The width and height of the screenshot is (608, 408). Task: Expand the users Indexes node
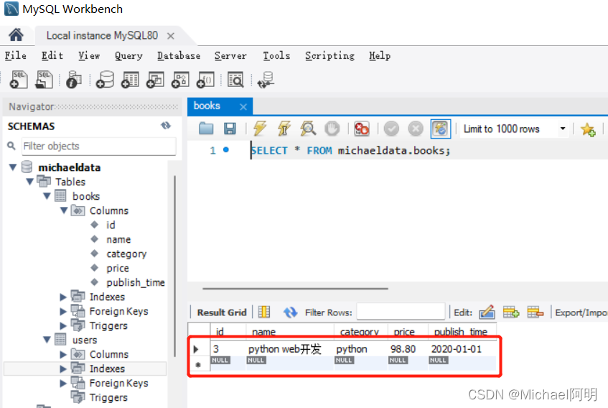point(63,368)
